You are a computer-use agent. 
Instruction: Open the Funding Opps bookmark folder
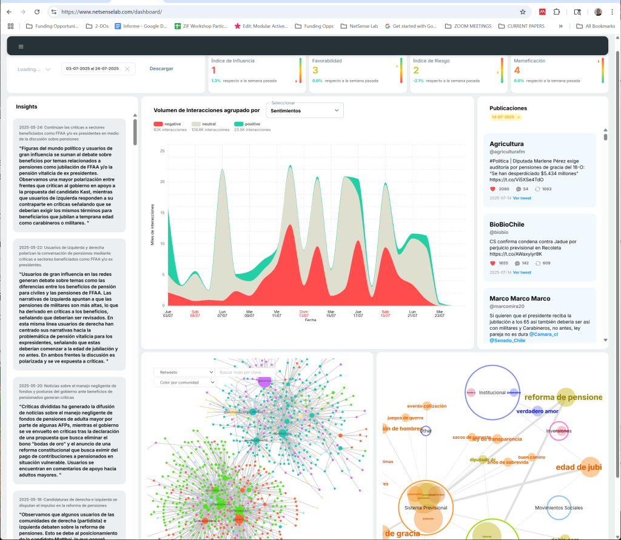(x=314, y=26)
